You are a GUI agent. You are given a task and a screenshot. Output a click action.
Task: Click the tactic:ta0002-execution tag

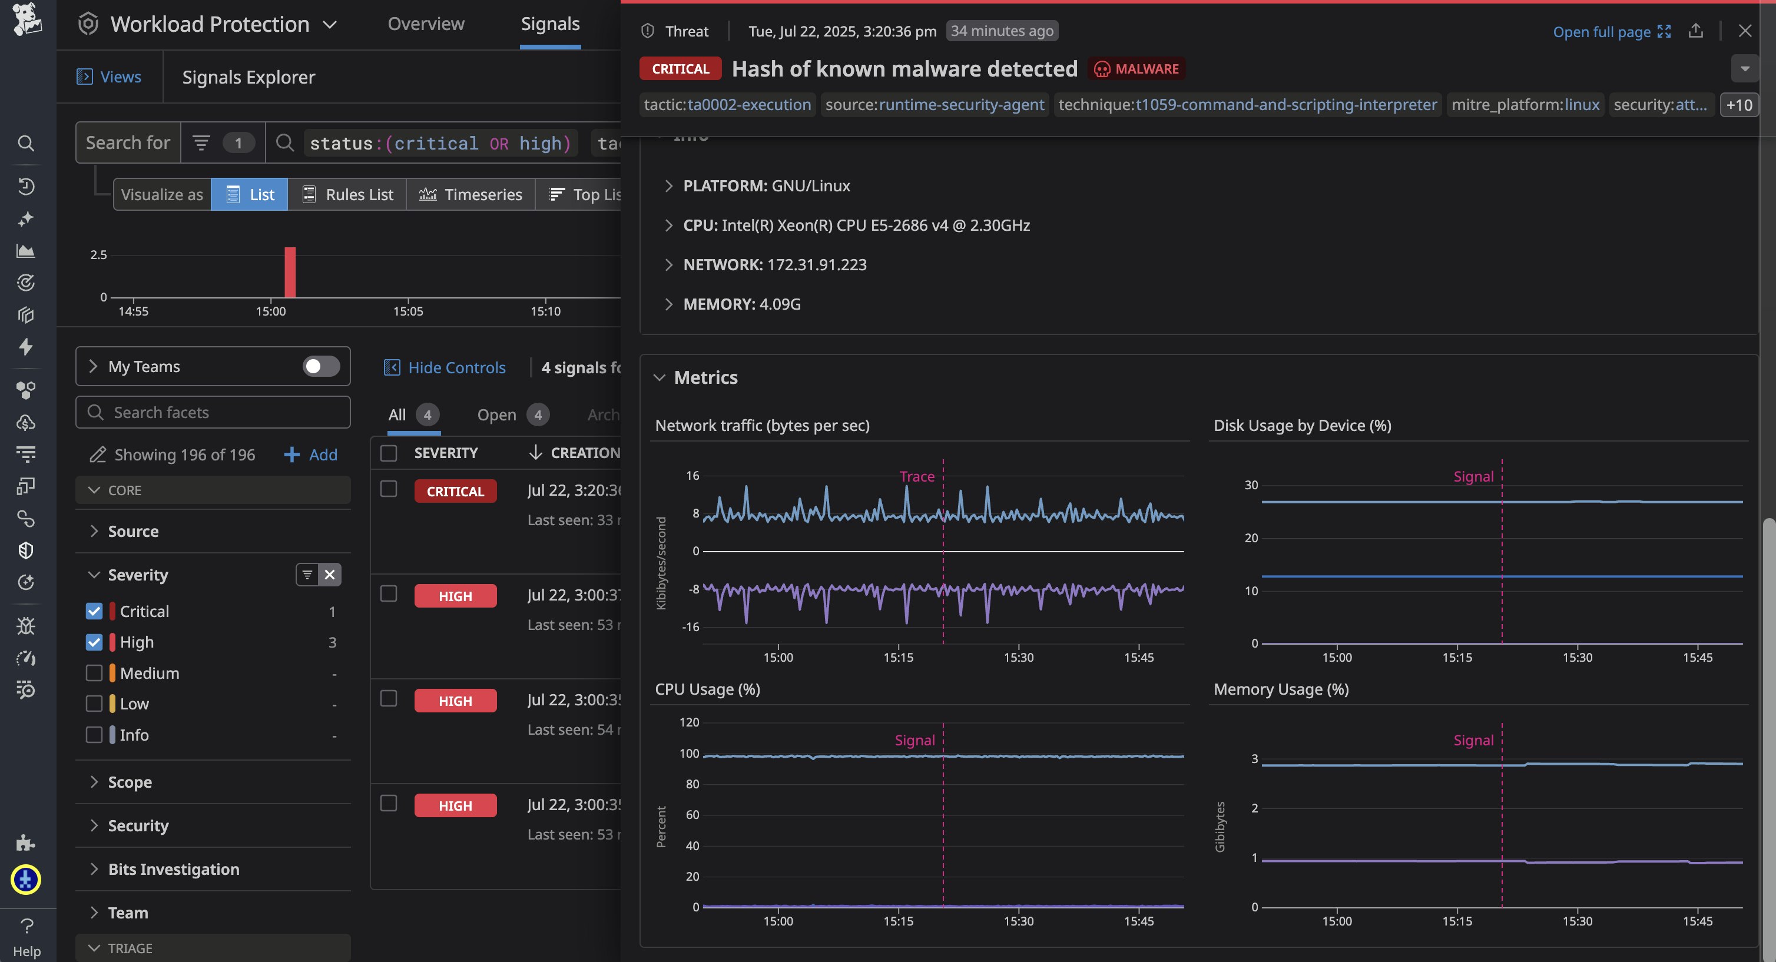click(x=727, y=105)
